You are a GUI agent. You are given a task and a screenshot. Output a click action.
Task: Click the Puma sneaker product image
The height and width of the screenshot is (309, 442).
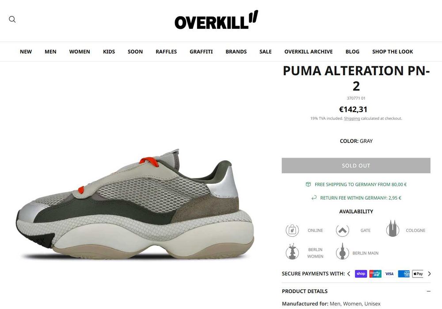pos(135,204)
